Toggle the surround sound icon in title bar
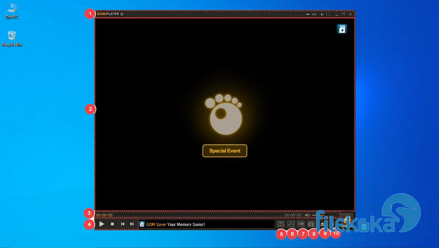 click(314, 15)
